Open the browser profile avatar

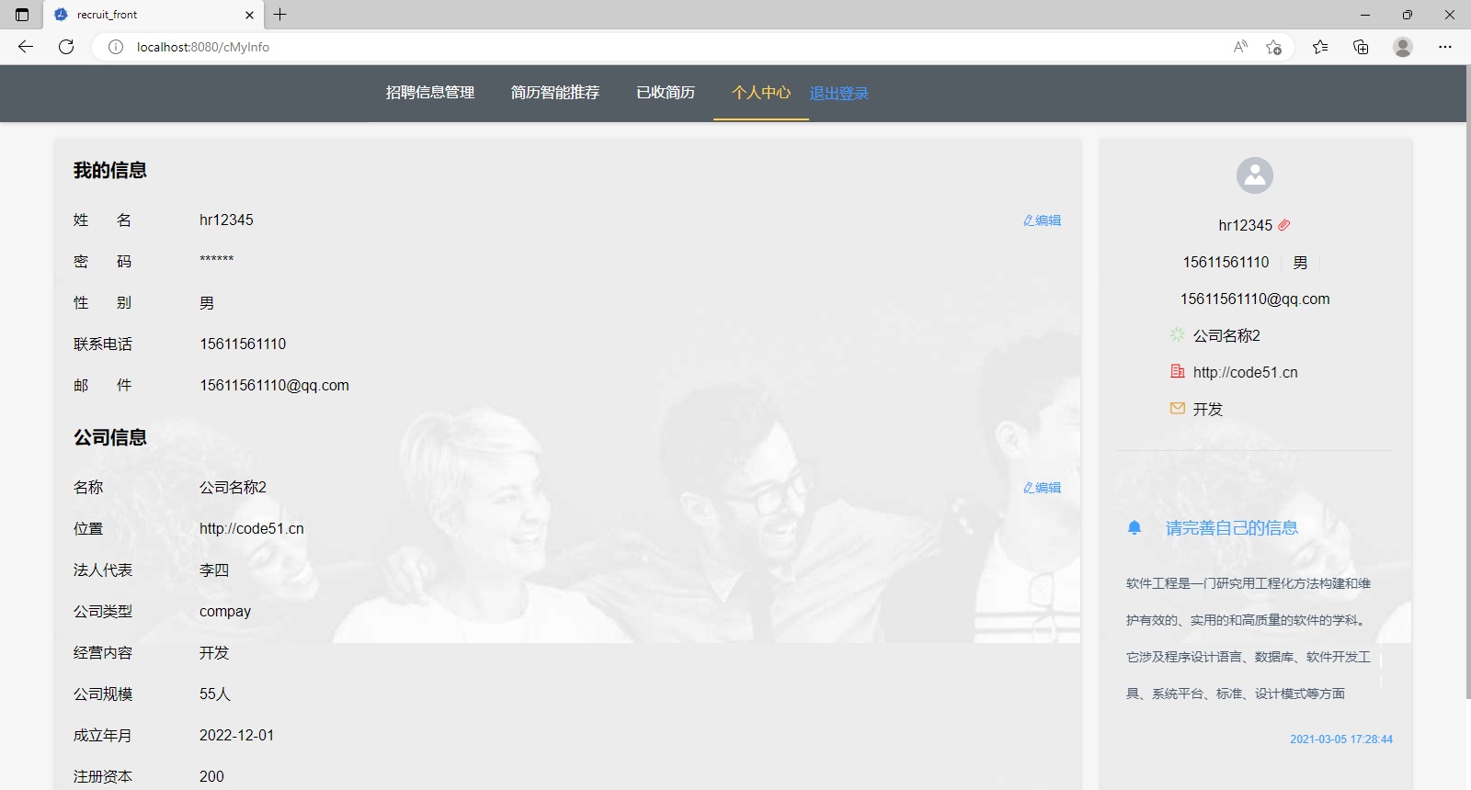coord(1403,47)
